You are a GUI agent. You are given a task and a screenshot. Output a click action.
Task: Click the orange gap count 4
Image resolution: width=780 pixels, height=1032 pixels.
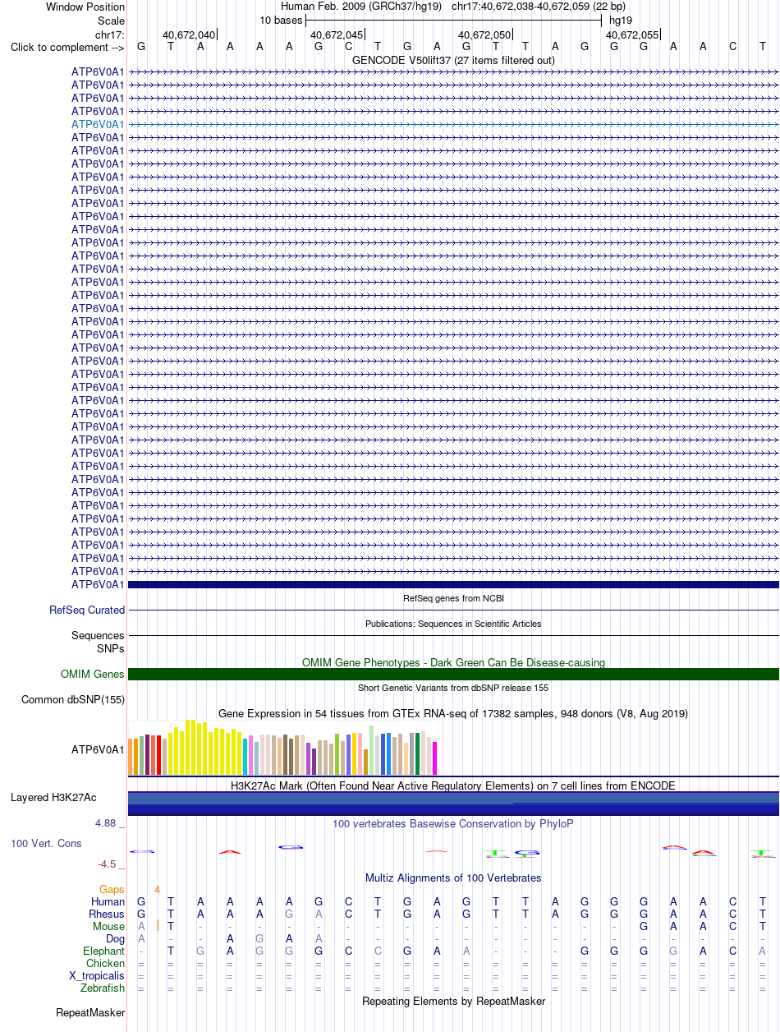tap(157, 890)
